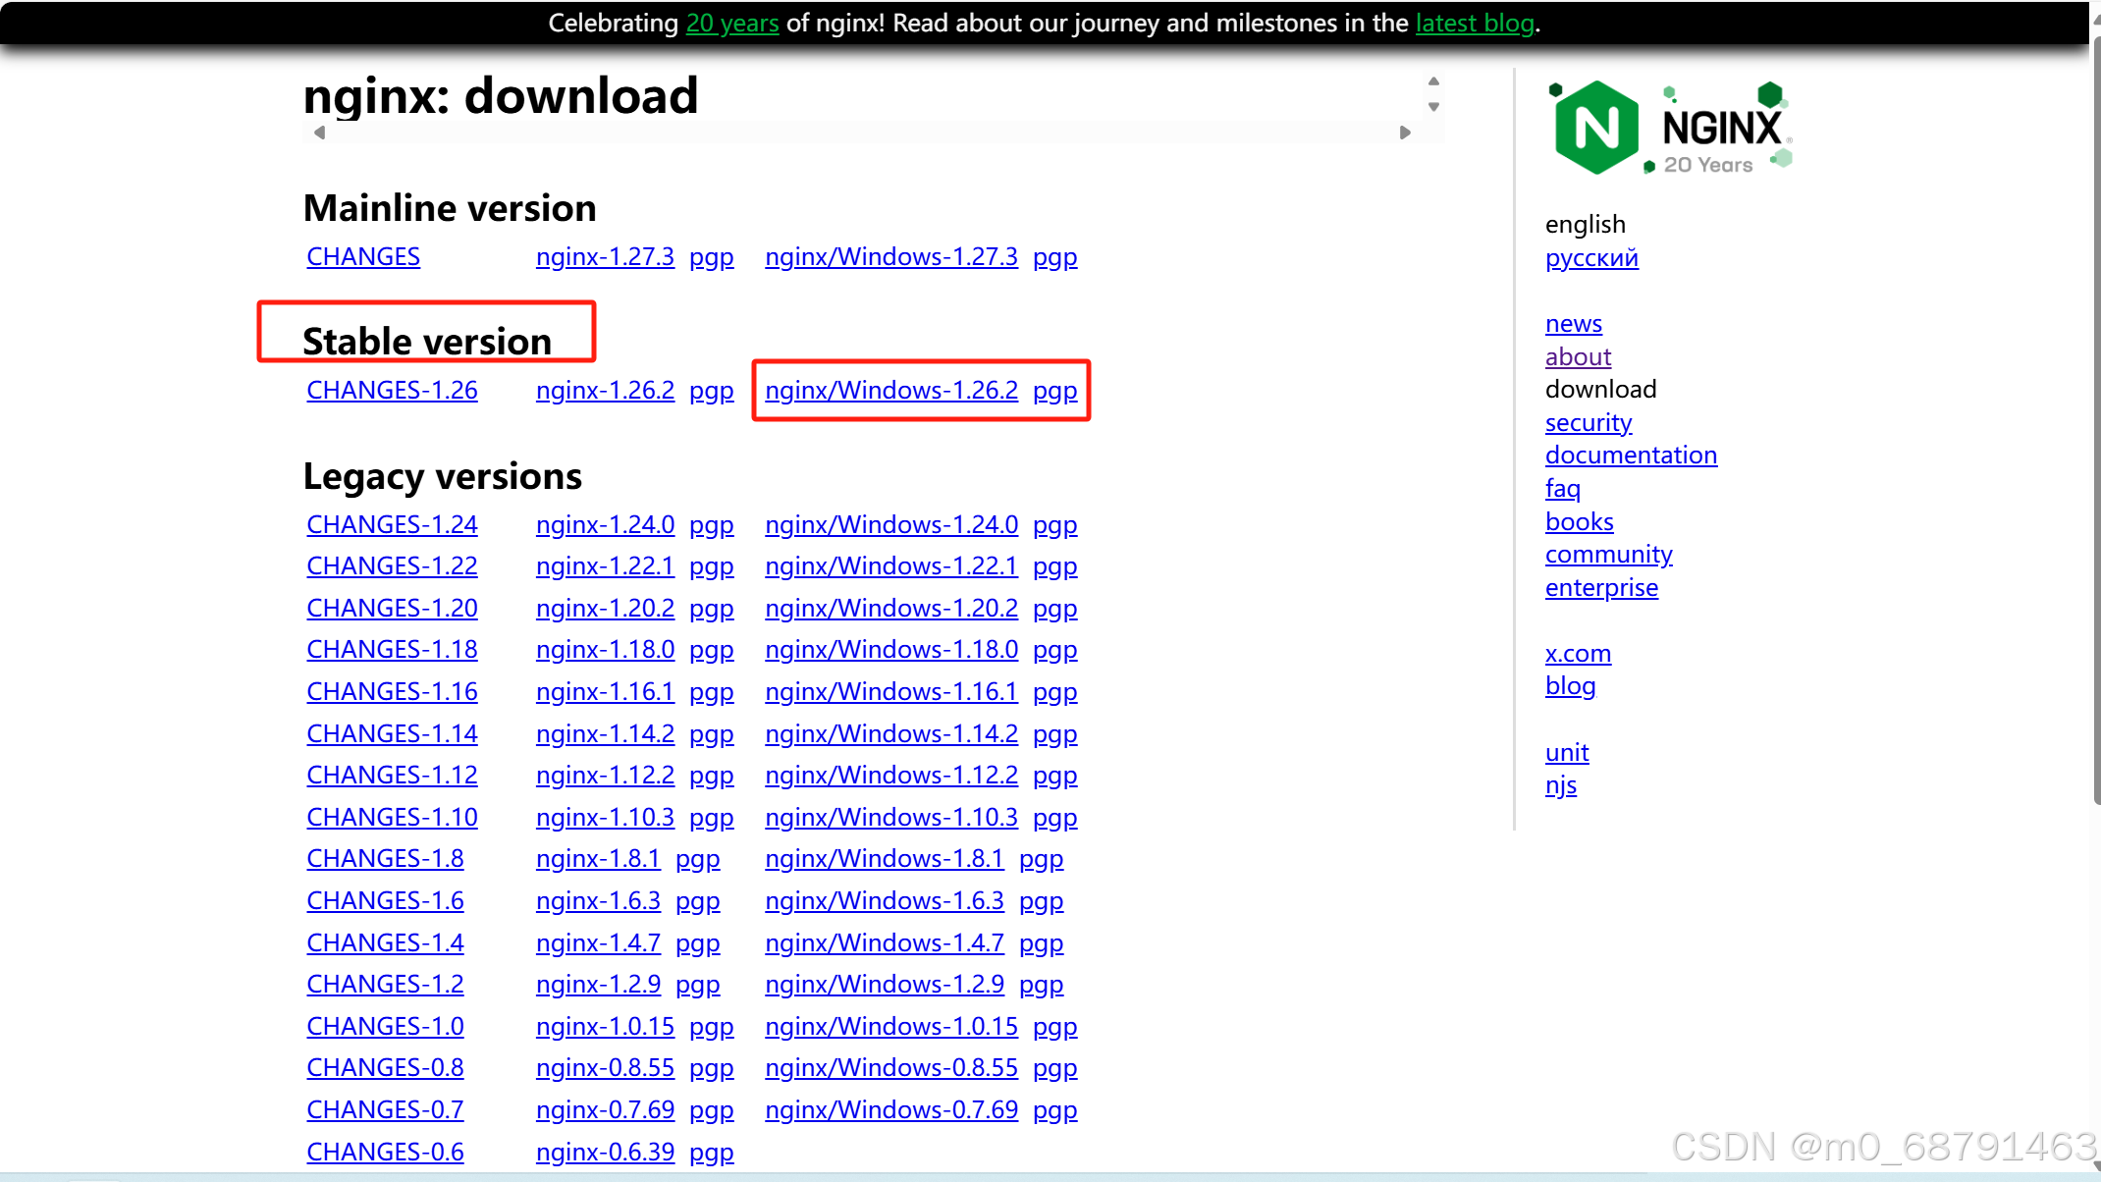
Task: Go to the documentation page
Action: [x=1630, y=456]
